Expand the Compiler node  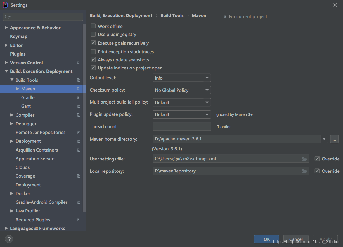tap(12, 115)
